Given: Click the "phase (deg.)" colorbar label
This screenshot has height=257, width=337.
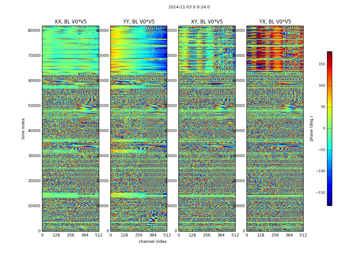Looking at the screenshot, I should click(311, 128).
